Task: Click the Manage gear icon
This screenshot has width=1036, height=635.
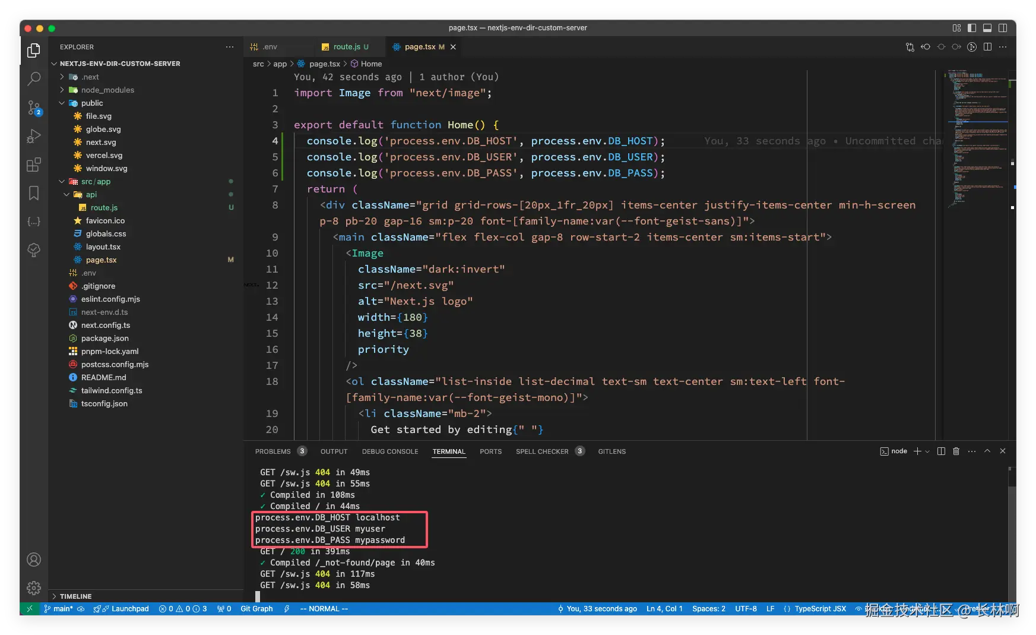Action: coord(34,588)
